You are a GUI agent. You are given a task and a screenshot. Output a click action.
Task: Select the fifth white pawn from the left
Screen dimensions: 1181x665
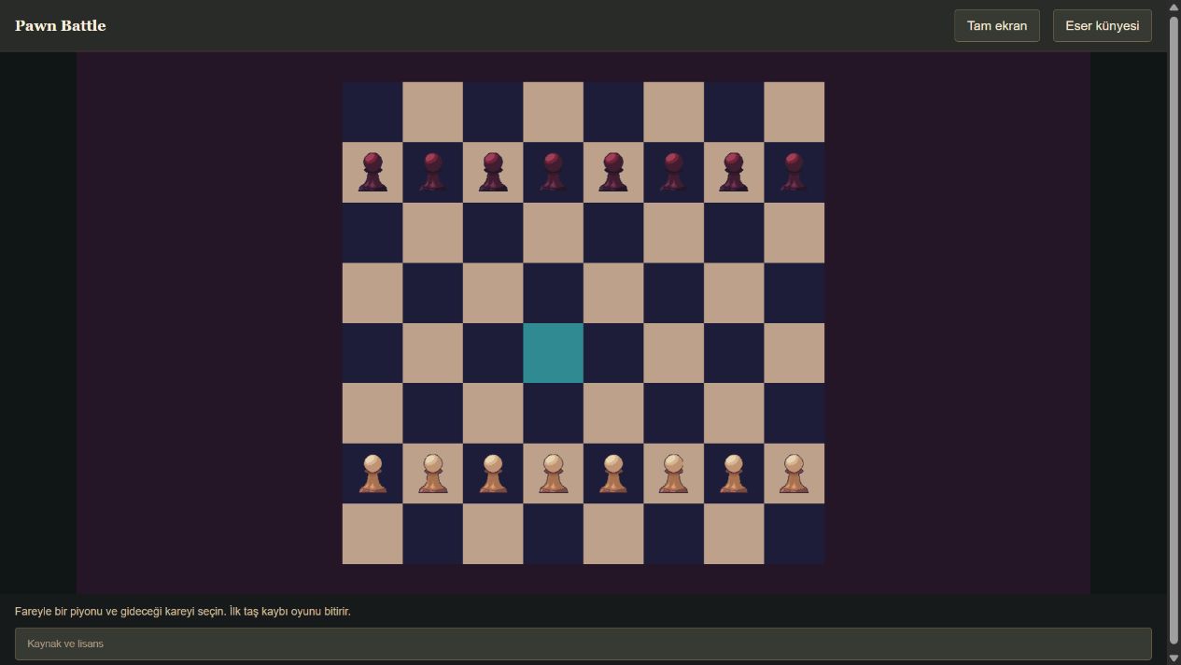coord(613,474)
